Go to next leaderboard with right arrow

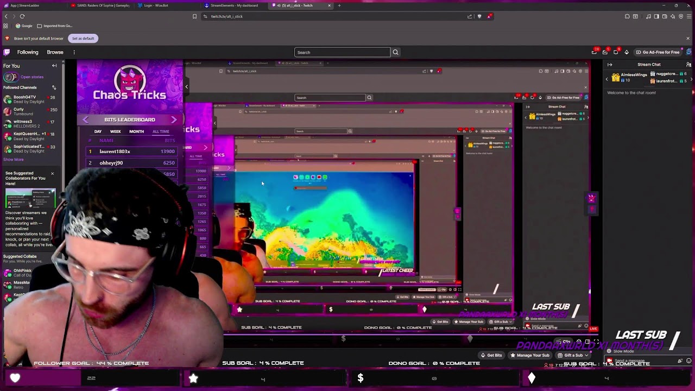pyautogui.click(x=174, y=119)
